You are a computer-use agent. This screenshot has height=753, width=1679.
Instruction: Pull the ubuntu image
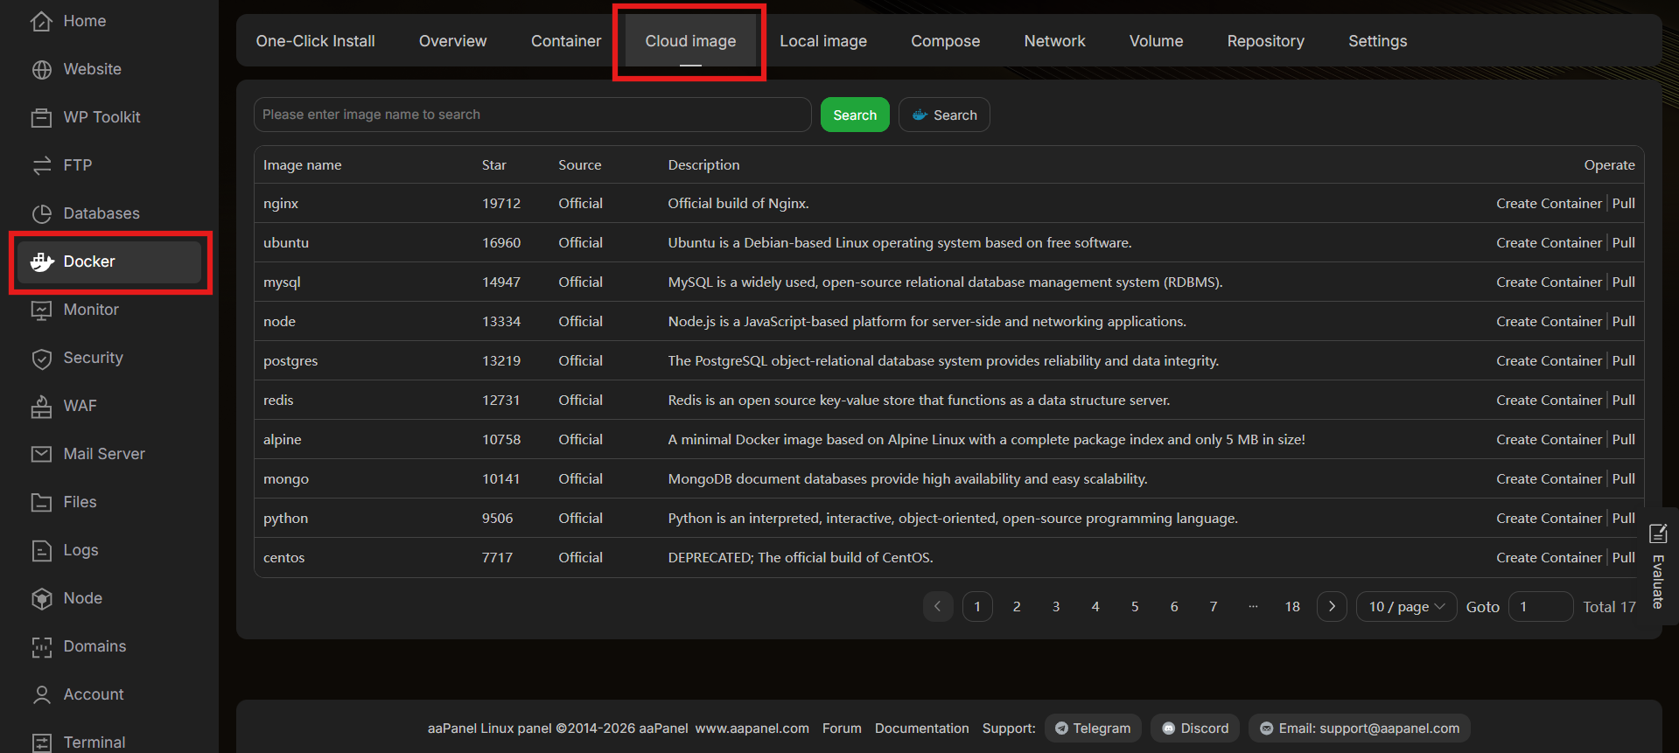point(1624,242)
